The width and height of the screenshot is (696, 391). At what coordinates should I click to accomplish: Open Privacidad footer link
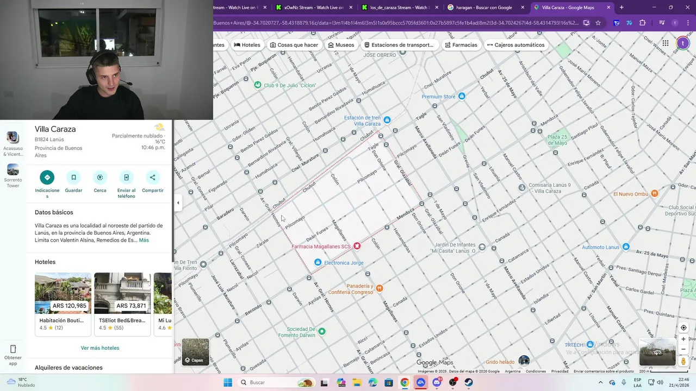(x=560, y=371)
